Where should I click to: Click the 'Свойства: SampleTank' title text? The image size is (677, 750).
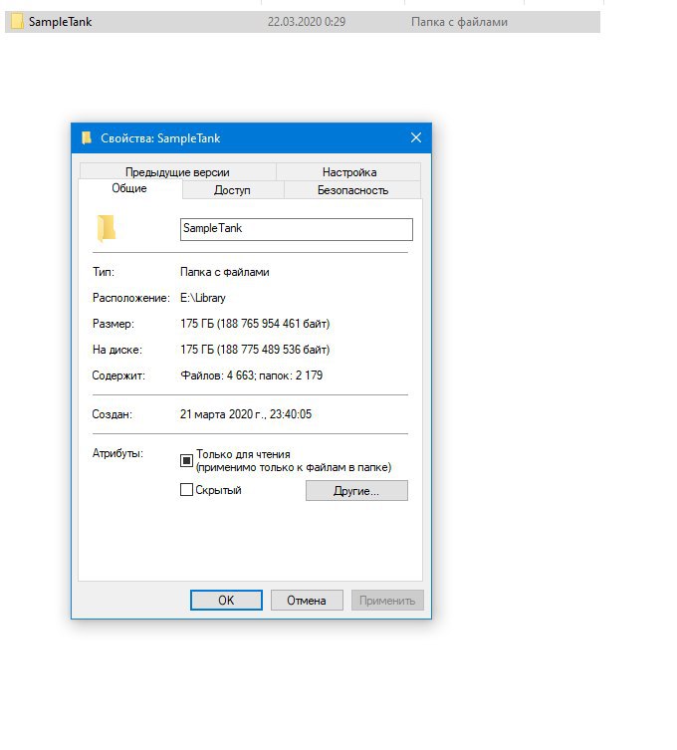coord(160,138)
